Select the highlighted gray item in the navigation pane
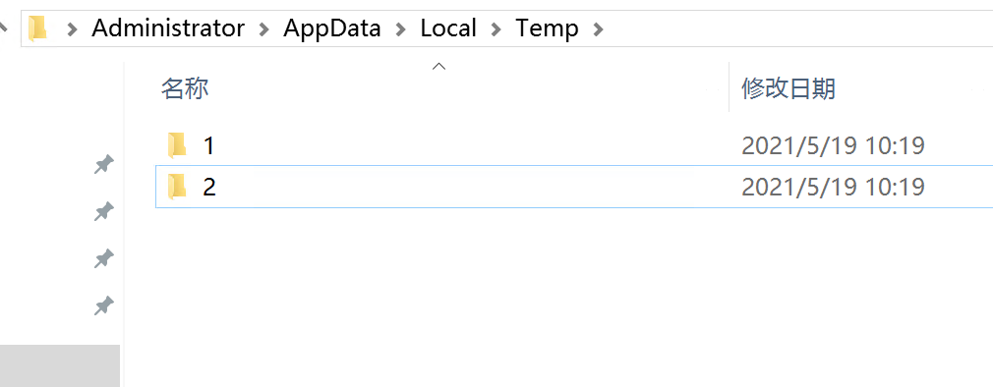Image resolution: width=993 pixels, height=387 pixels. [60, 365]
